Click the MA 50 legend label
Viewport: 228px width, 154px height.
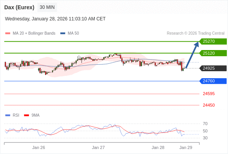pyautogui.click(x=73, y=33)
